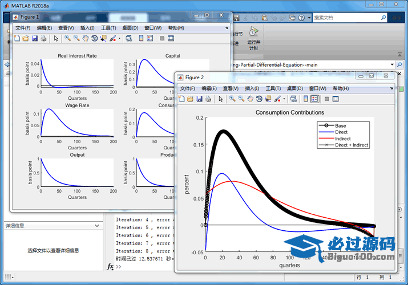Select Edit Plot arrow in Figure 2 toolbar
This screenshot has width=408, height=285.
coord(221,99)
